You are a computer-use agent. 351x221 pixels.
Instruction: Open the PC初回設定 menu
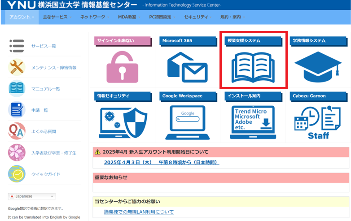point(162,17)
